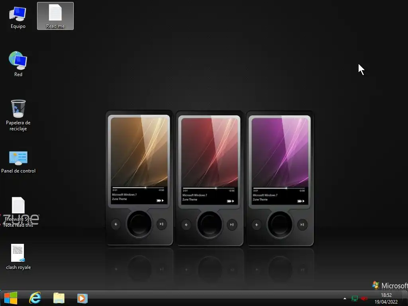The height and width of the screenshot is (306, 408).
Task: Select the Read me file icon
Action: [x=55, y=16]
